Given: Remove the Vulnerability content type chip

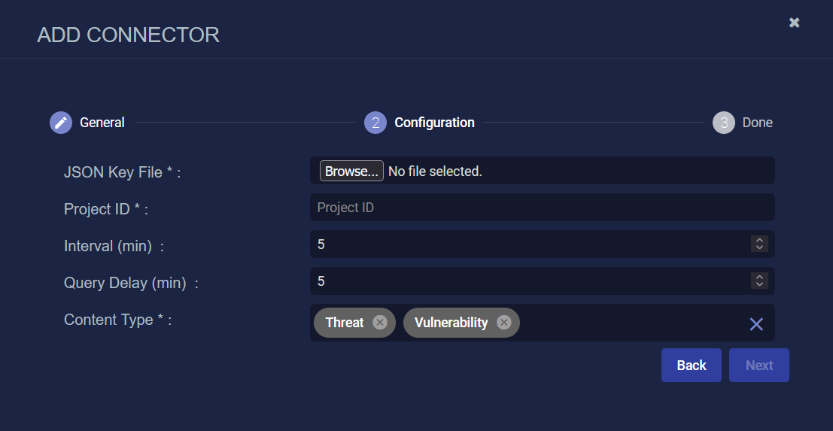Looking at the screenshot, I should click(x=504, y=322).
